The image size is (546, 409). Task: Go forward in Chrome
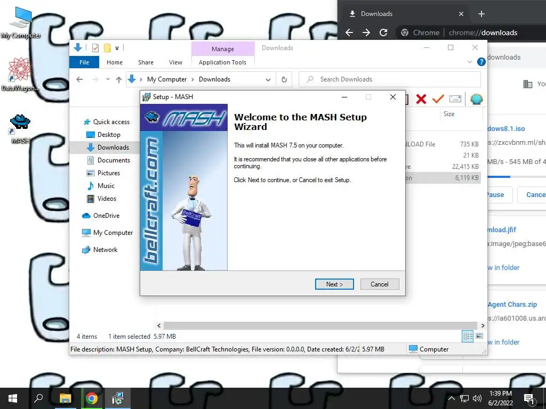pos(366,32)
